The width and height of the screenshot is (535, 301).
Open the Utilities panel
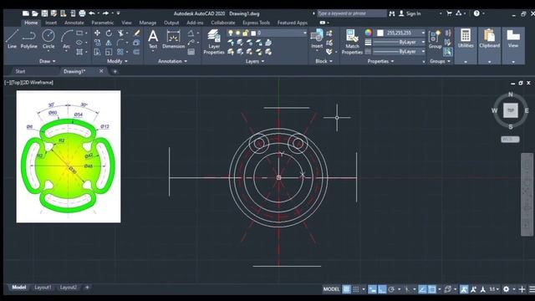pos(466,38)
